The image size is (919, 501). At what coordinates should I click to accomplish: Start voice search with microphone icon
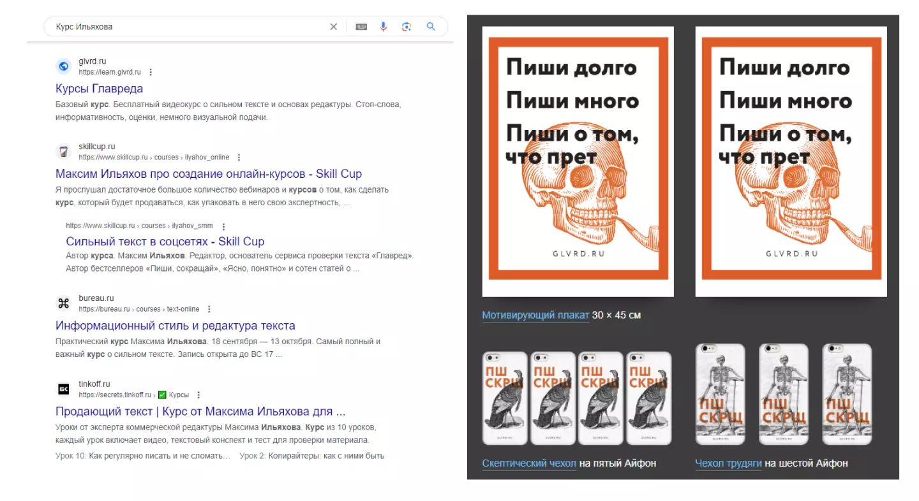(x=383, y=27)
